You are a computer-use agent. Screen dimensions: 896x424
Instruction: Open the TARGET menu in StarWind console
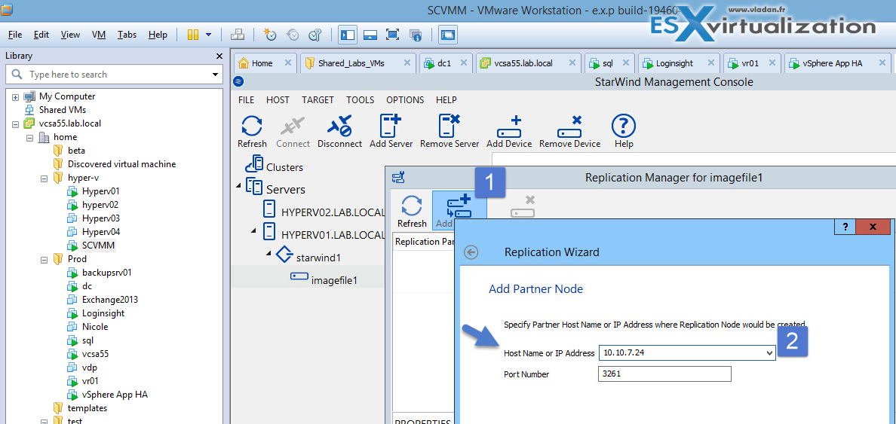tap(318, 99)
